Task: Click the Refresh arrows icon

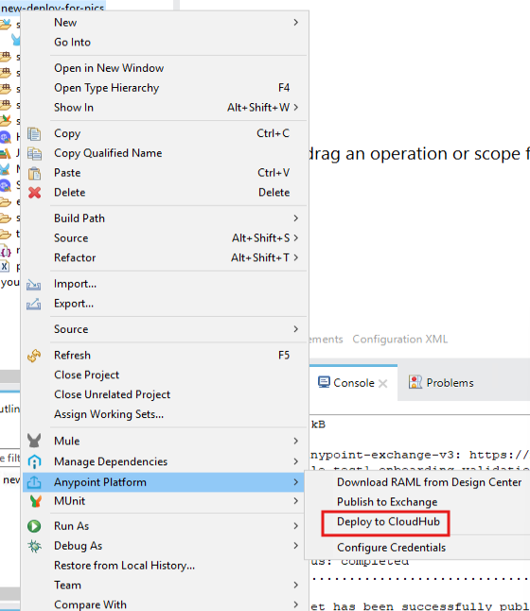Action: 34,356
